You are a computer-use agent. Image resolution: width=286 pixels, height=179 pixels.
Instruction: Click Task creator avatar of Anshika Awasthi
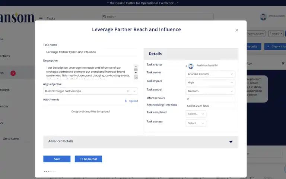point(191,66)
